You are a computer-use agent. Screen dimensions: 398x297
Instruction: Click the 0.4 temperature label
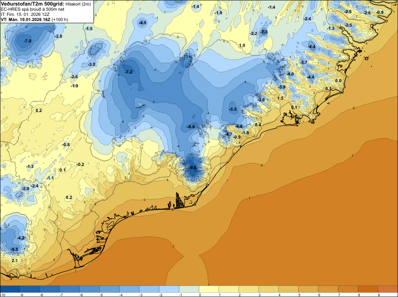point(258,125)
